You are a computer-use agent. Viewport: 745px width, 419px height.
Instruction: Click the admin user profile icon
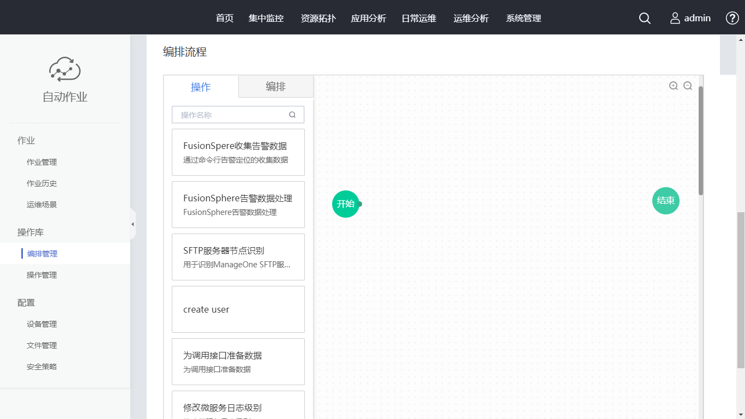tap(675, 19)
